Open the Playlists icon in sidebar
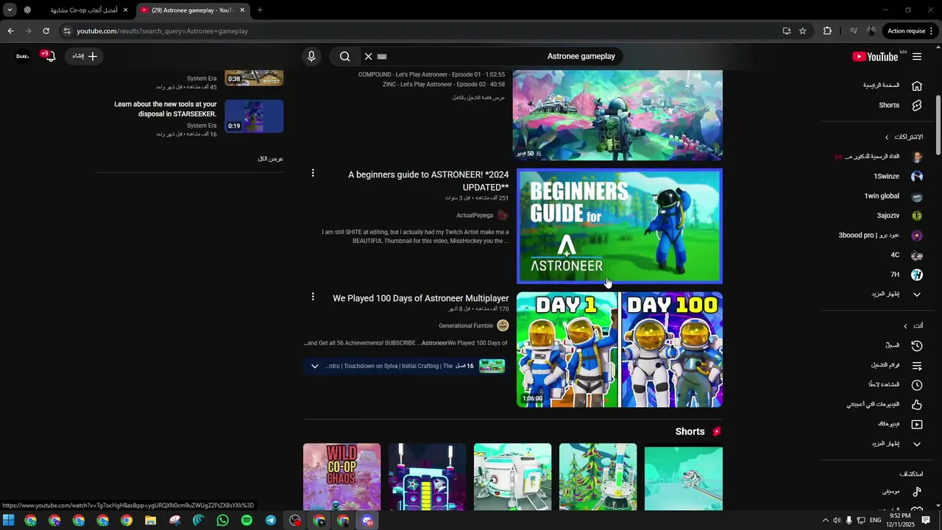 coord(917,365)
